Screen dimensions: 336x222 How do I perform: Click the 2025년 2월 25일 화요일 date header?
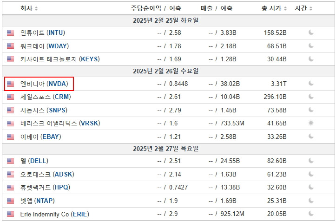pyautogui.click(x=166, y=20)
